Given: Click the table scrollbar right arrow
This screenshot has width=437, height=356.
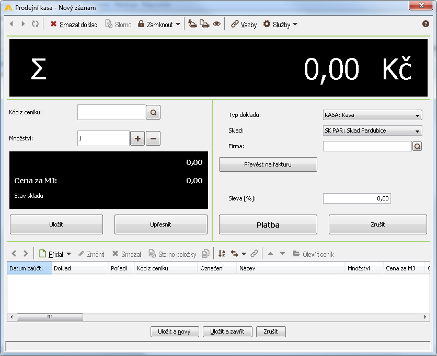Looking at the screenshot, I should click(x=425, y=317).
